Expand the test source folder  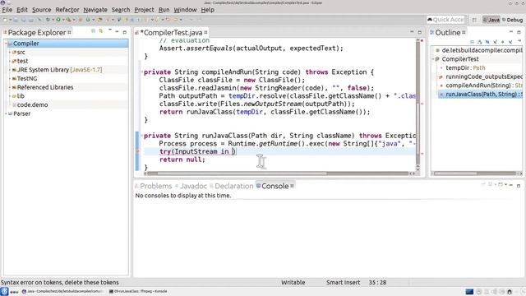coord(10,61)
